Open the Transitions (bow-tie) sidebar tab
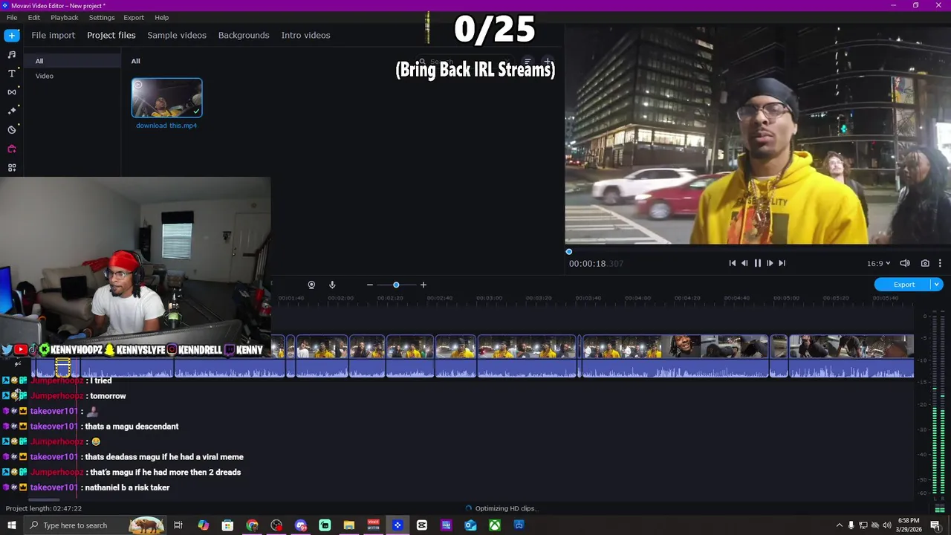This screenshot has height=535, width=951. [x=12, y=92]
